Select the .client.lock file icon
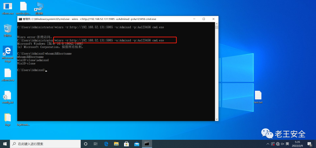Image resolution: width=316 pixels, height=148 pixels. point(8,75)
